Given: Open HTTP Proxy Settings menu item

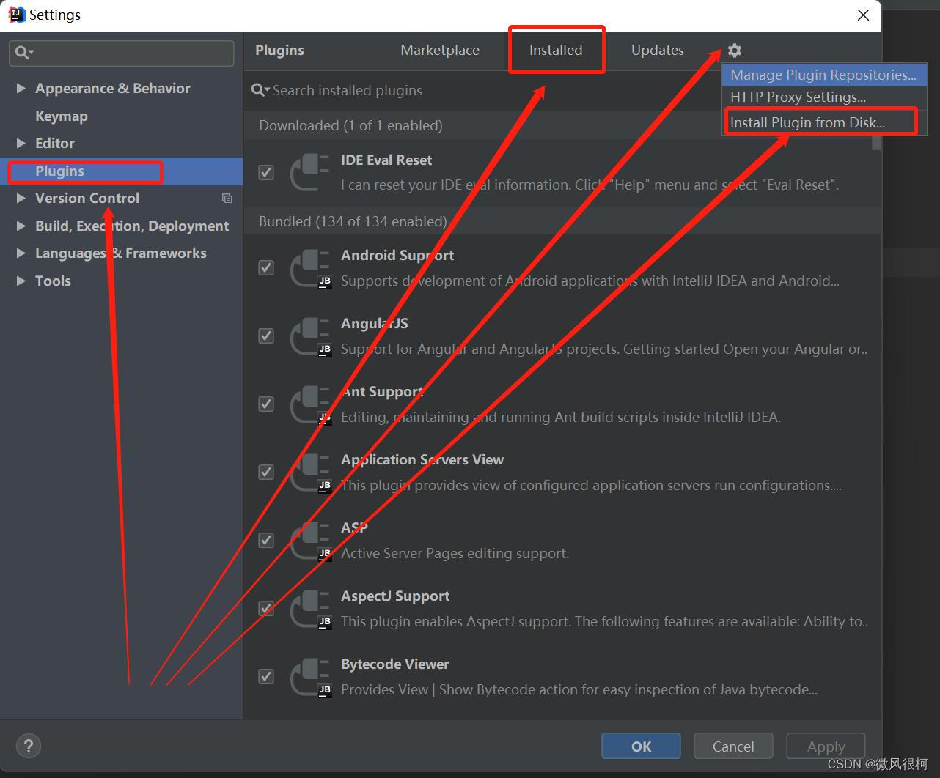Looking at the screenshot, I should [x=824, y=97].
